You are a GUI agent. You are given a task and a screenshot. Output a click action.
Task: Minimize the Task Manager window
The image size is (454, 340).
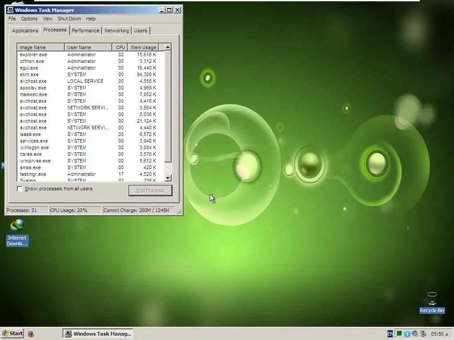(162, 10)
